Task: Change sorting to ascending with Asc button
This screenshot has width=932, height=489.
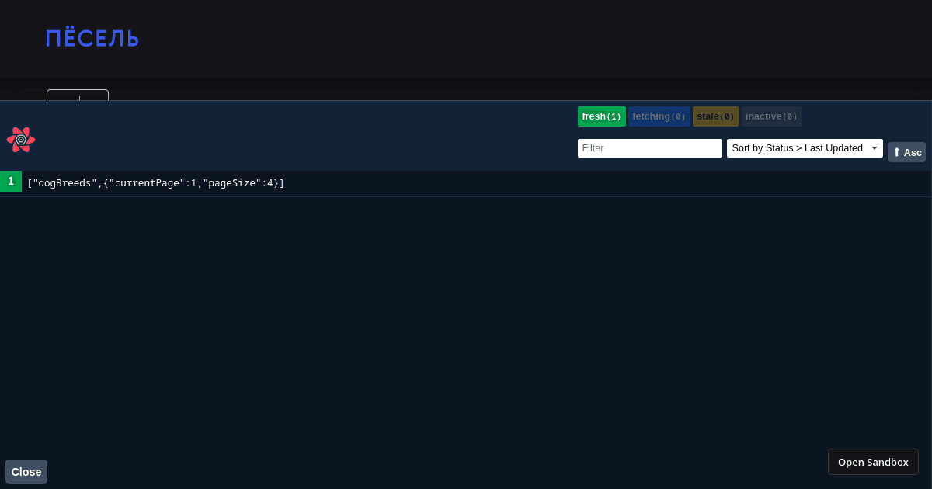Action: 906,151
